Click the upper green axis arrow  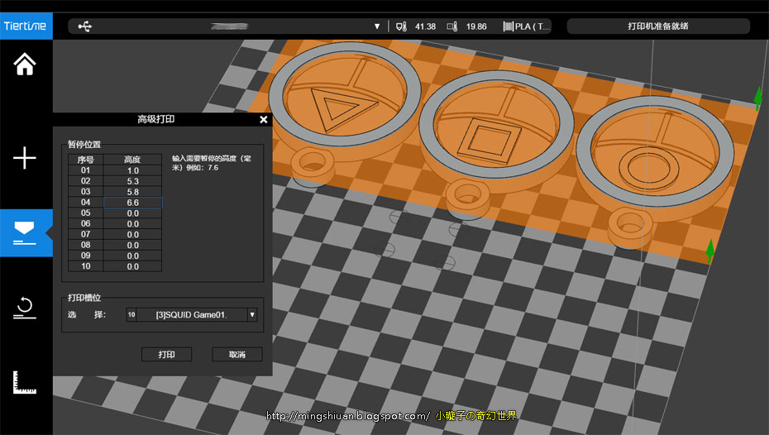pos(757,97)
